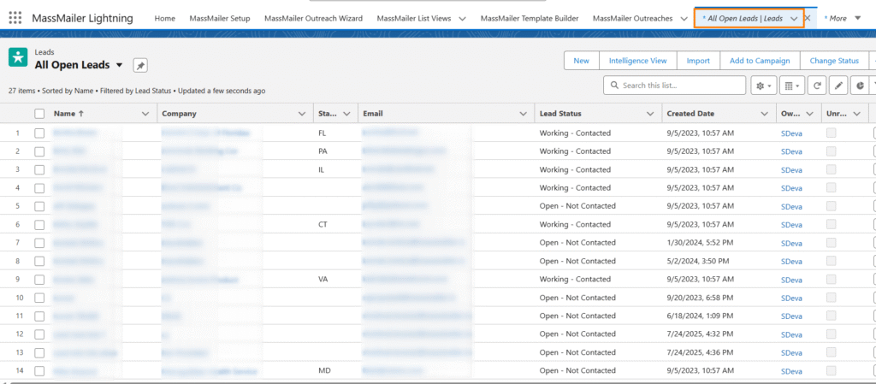Select the checkbox on row 5
This screenshot has width=876, height=384.
[x=39, y=206]
